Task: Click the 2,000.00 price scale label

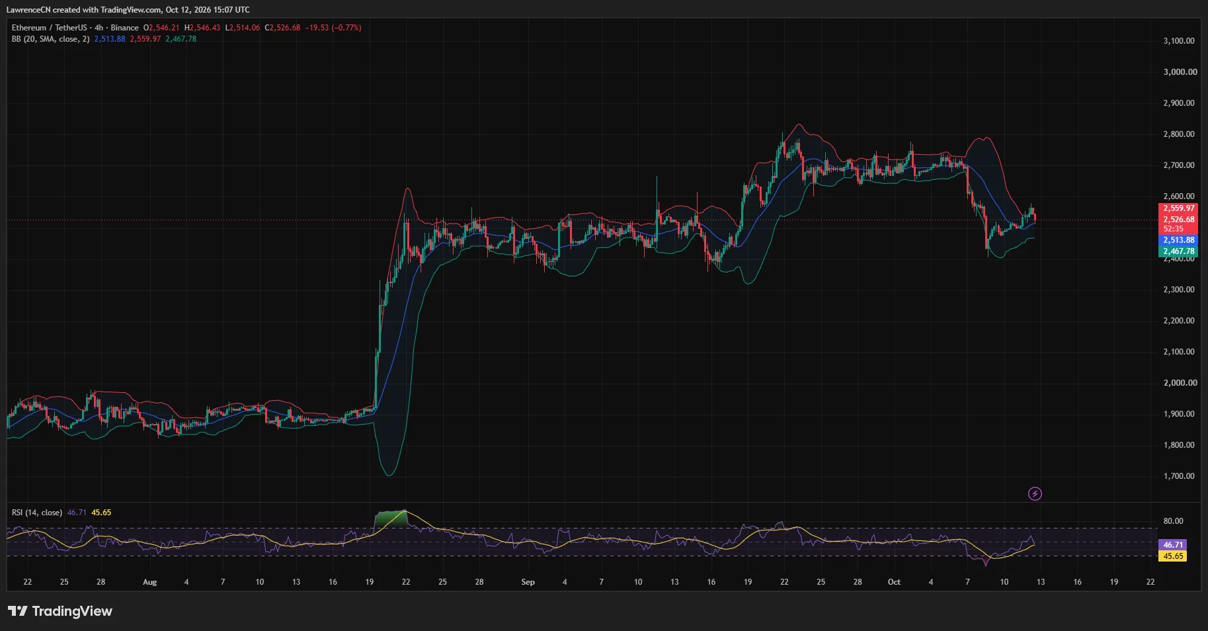Action: coord(1180,383)
